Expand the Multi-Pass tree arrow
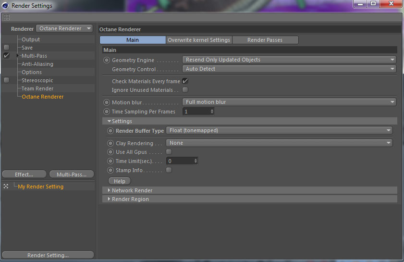404x262 pixels. [x=17, y=55]
